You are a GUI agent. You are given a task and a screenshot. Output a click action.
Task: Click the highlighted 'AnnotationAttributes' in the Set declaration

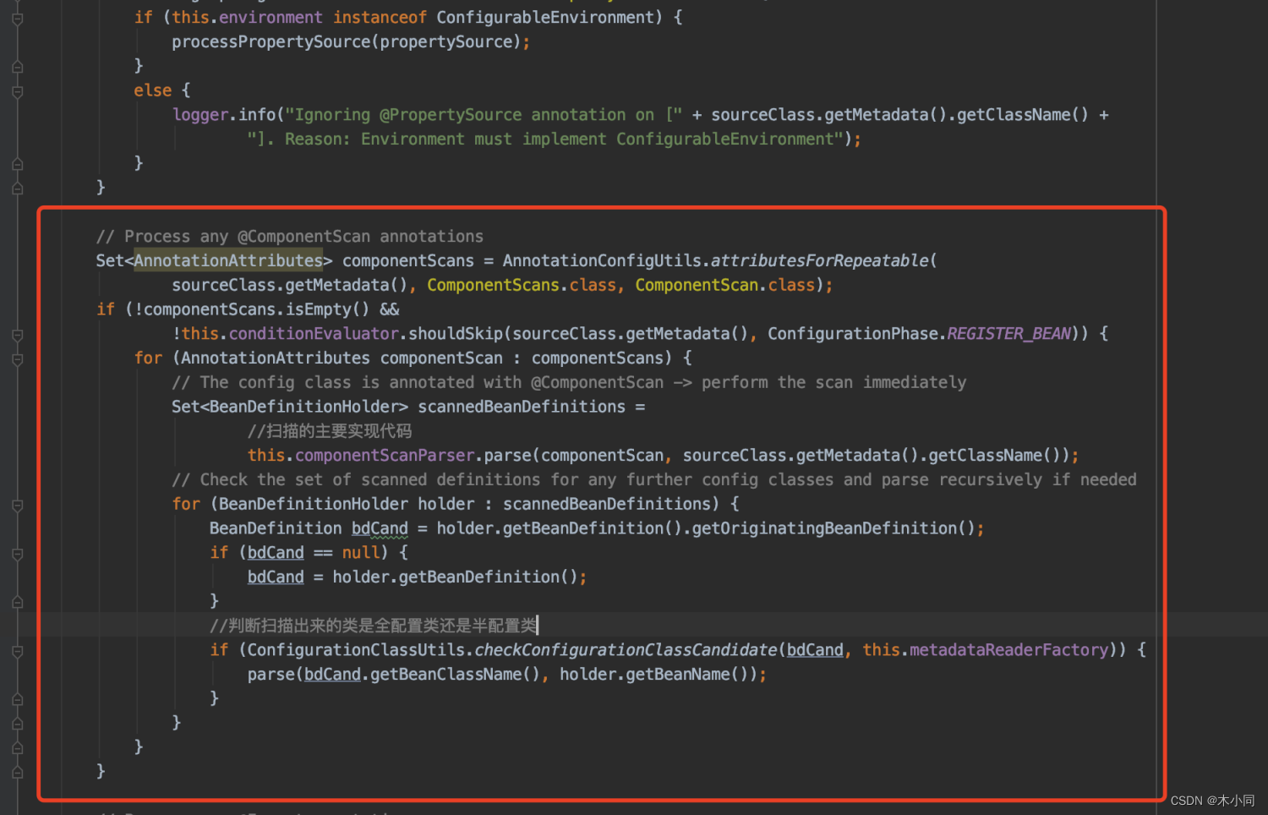click(228, 261)
